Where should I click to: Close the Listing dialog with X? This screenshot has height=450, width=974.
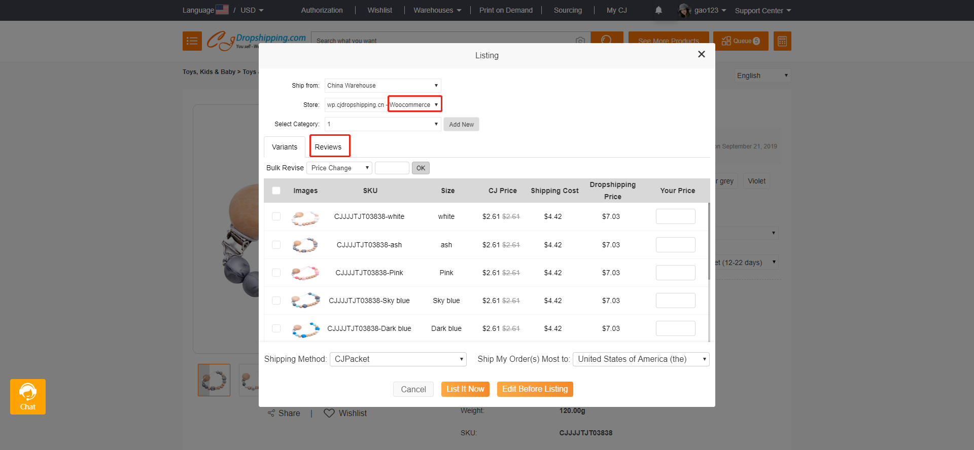coord(701,54)
